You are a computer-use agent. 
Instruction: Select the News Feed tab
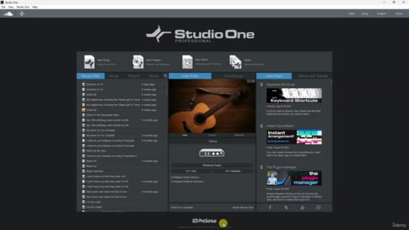(274, 76)
